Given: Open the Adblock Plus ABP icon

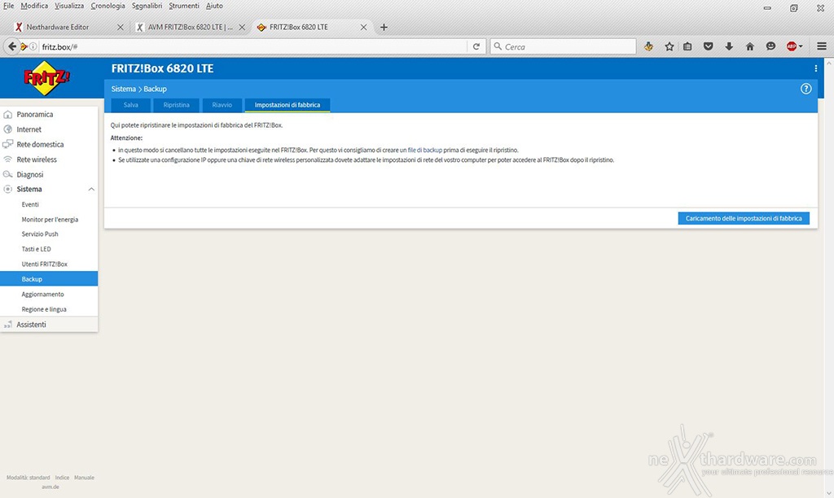Looking at the screenshot, I should (x=791, y=46).
